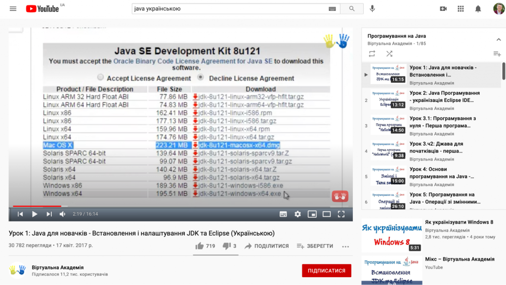Collapse the Java playlist panel chevron
The image size is (506, 285).
(x=498, y=39)
